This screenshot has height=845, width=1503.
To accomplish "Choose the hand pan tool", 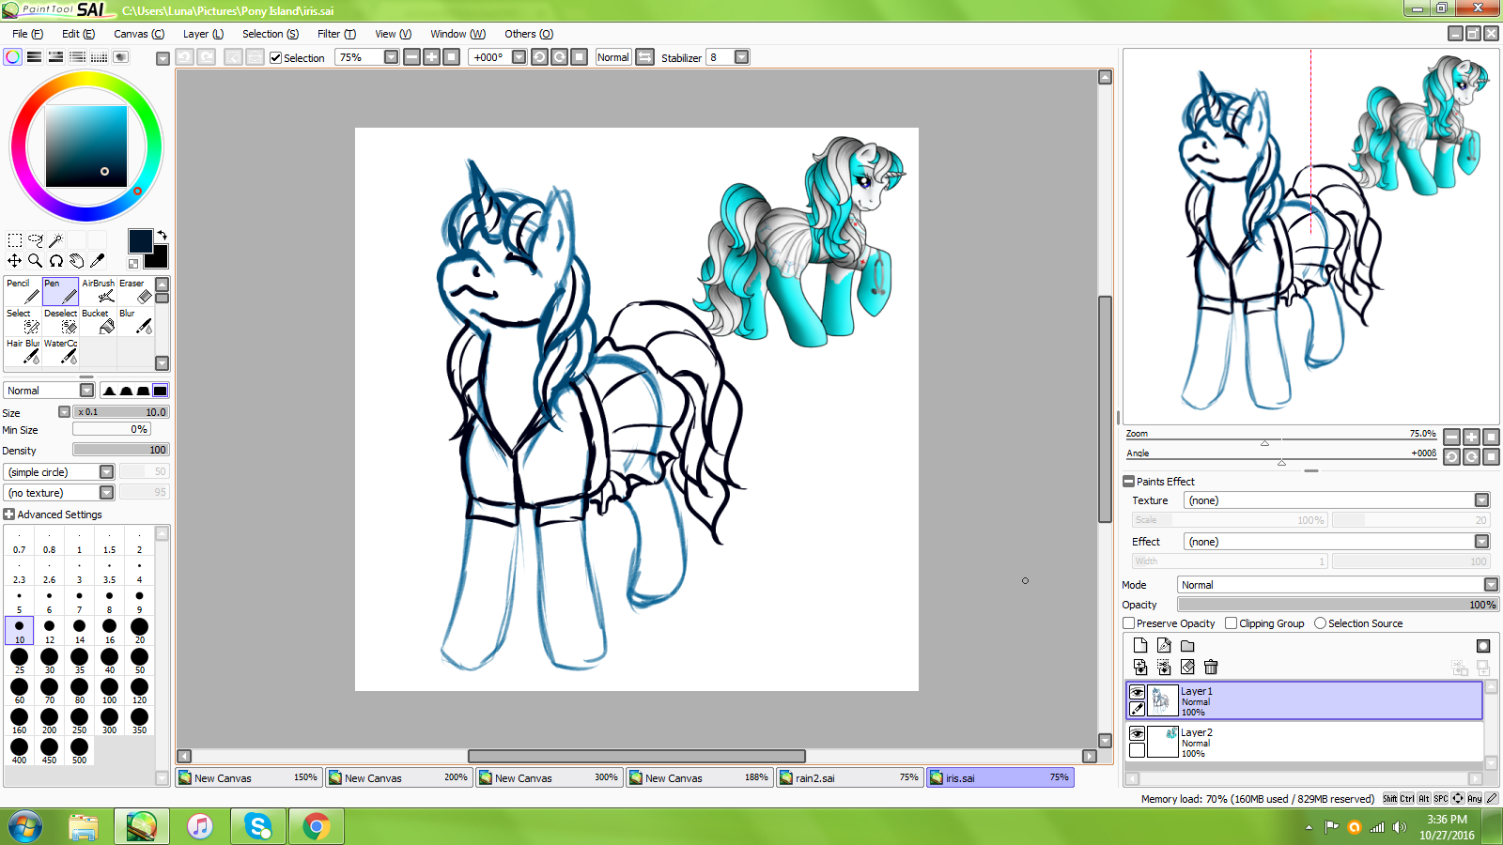I will (77, 261).
